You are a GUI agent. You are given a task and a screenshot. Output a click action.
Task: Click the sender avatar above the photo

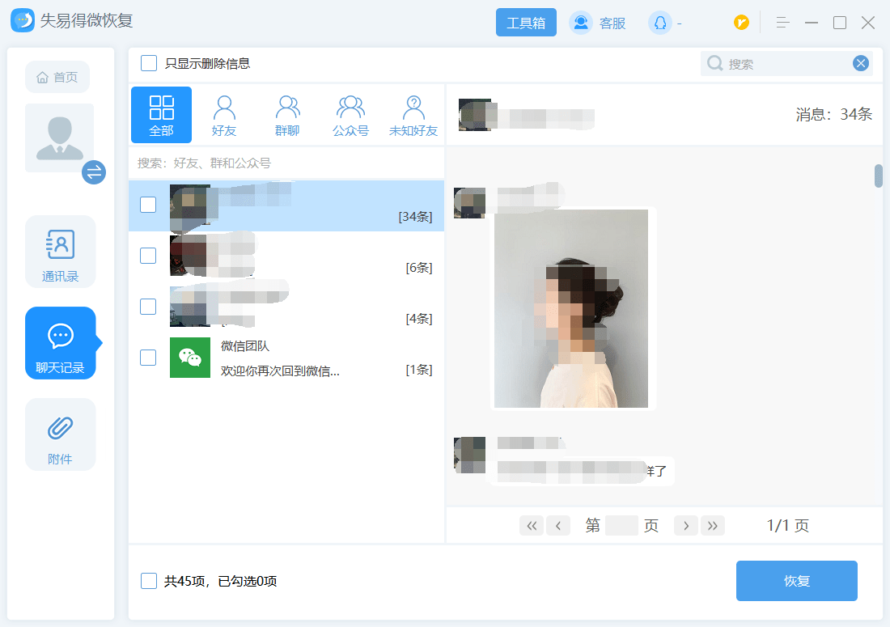469,203
